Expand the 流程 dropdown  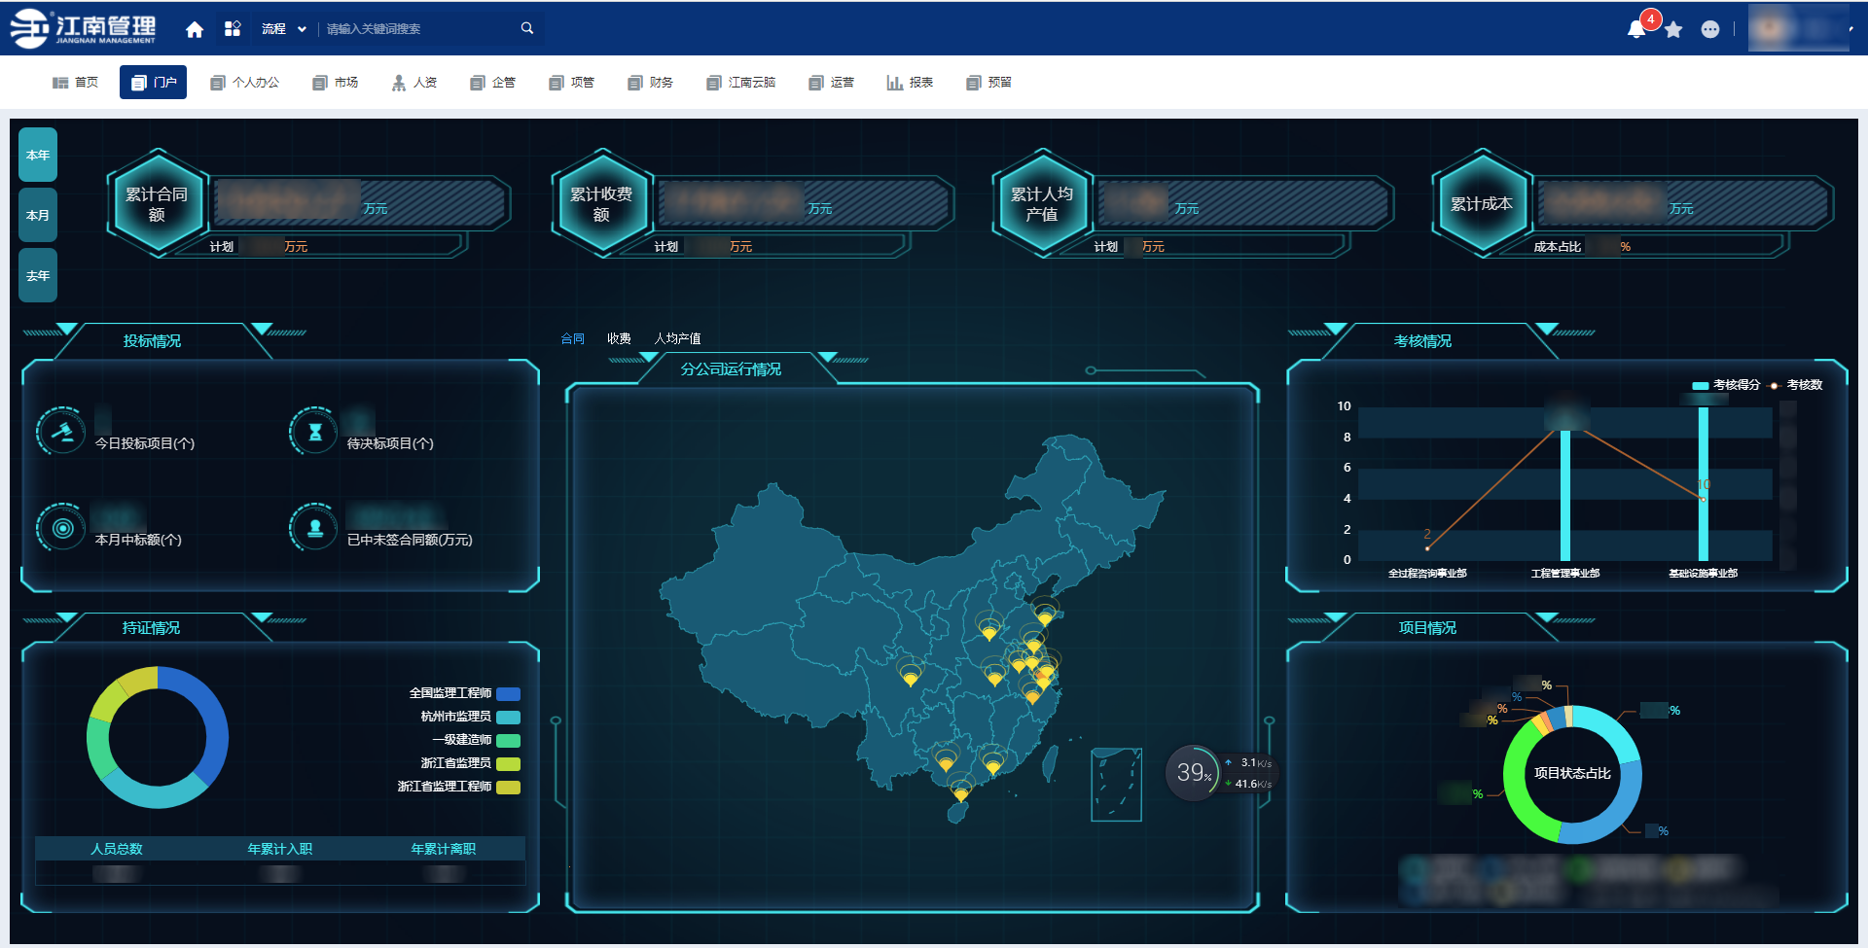pyautogui.click(x=284, y=29)
